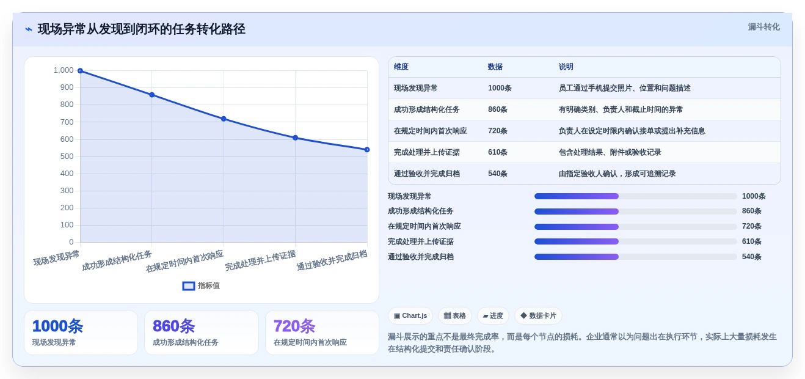Click the chart point for 现场发现异常
805x379 pixels.
click(x=80, y=71)
